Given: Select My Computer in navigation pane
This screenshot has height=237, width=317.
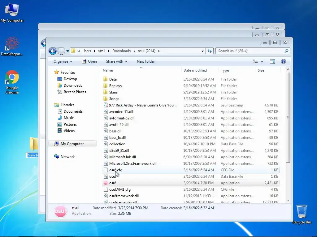Looking at the screenshot, I should (x=72, y=144).
